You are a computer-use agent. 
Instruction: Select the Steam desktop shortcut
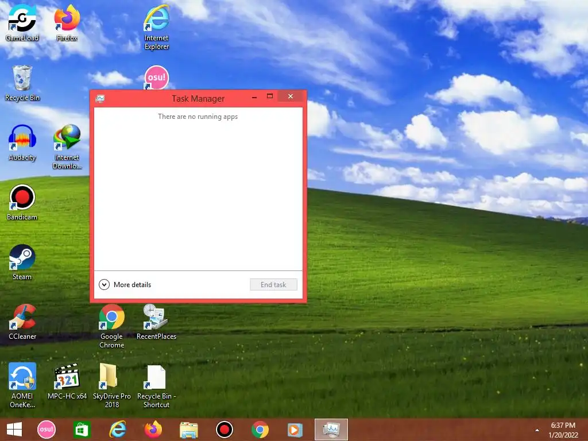(x=22, y=262)
